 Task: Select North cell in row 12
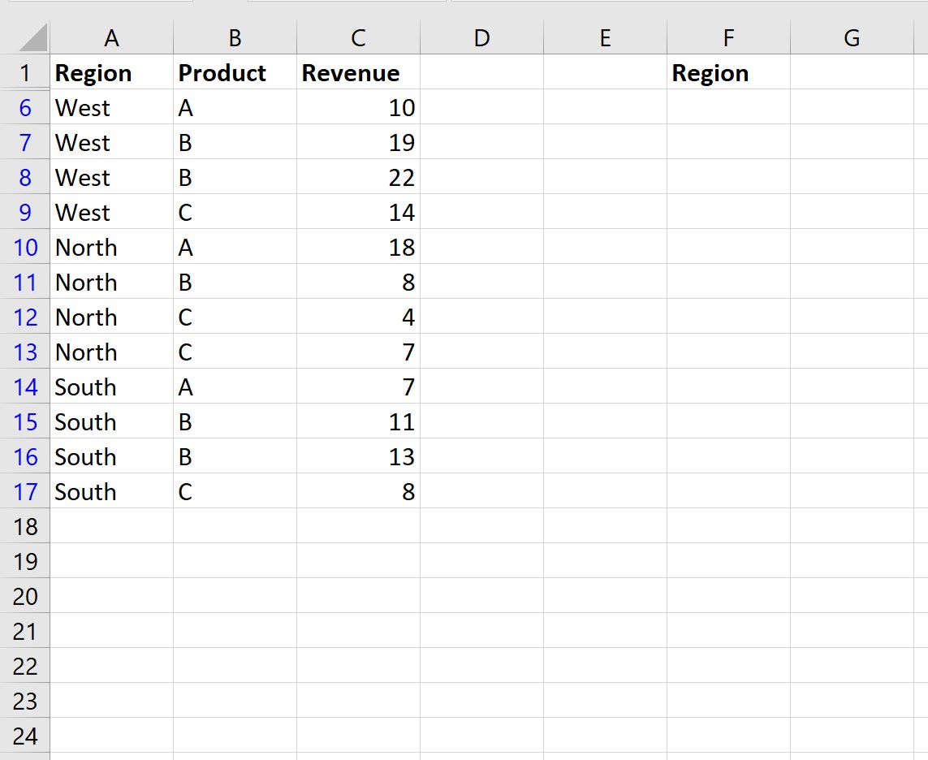111,317
